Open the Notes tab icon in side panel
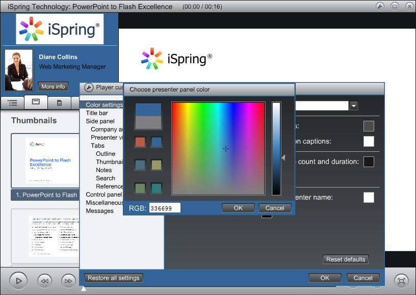This screenshot has height=295, width=416. [60, 102]
